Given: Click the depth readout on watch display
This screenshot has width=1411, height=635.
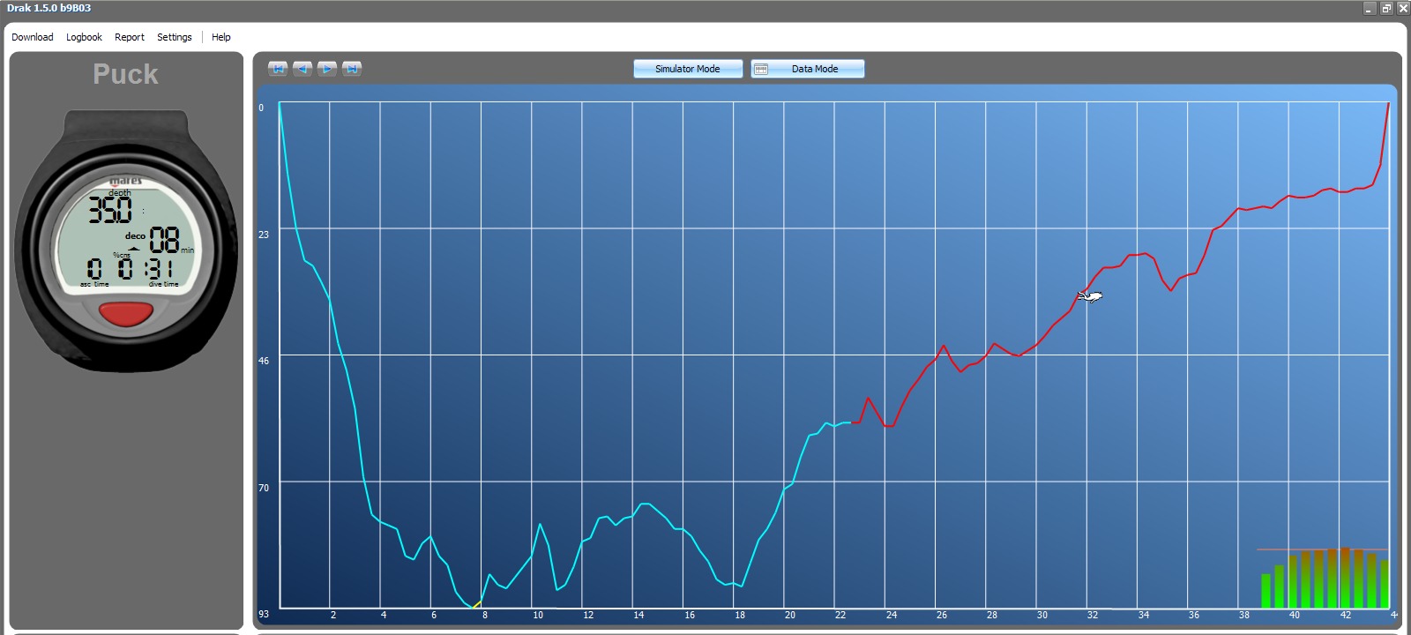Looking at the screenshot, I should [x=110, y=210].
